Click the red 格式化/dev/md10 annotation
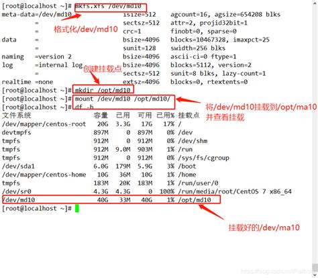This screenshot has height=278, width=318. click(86, 30)
